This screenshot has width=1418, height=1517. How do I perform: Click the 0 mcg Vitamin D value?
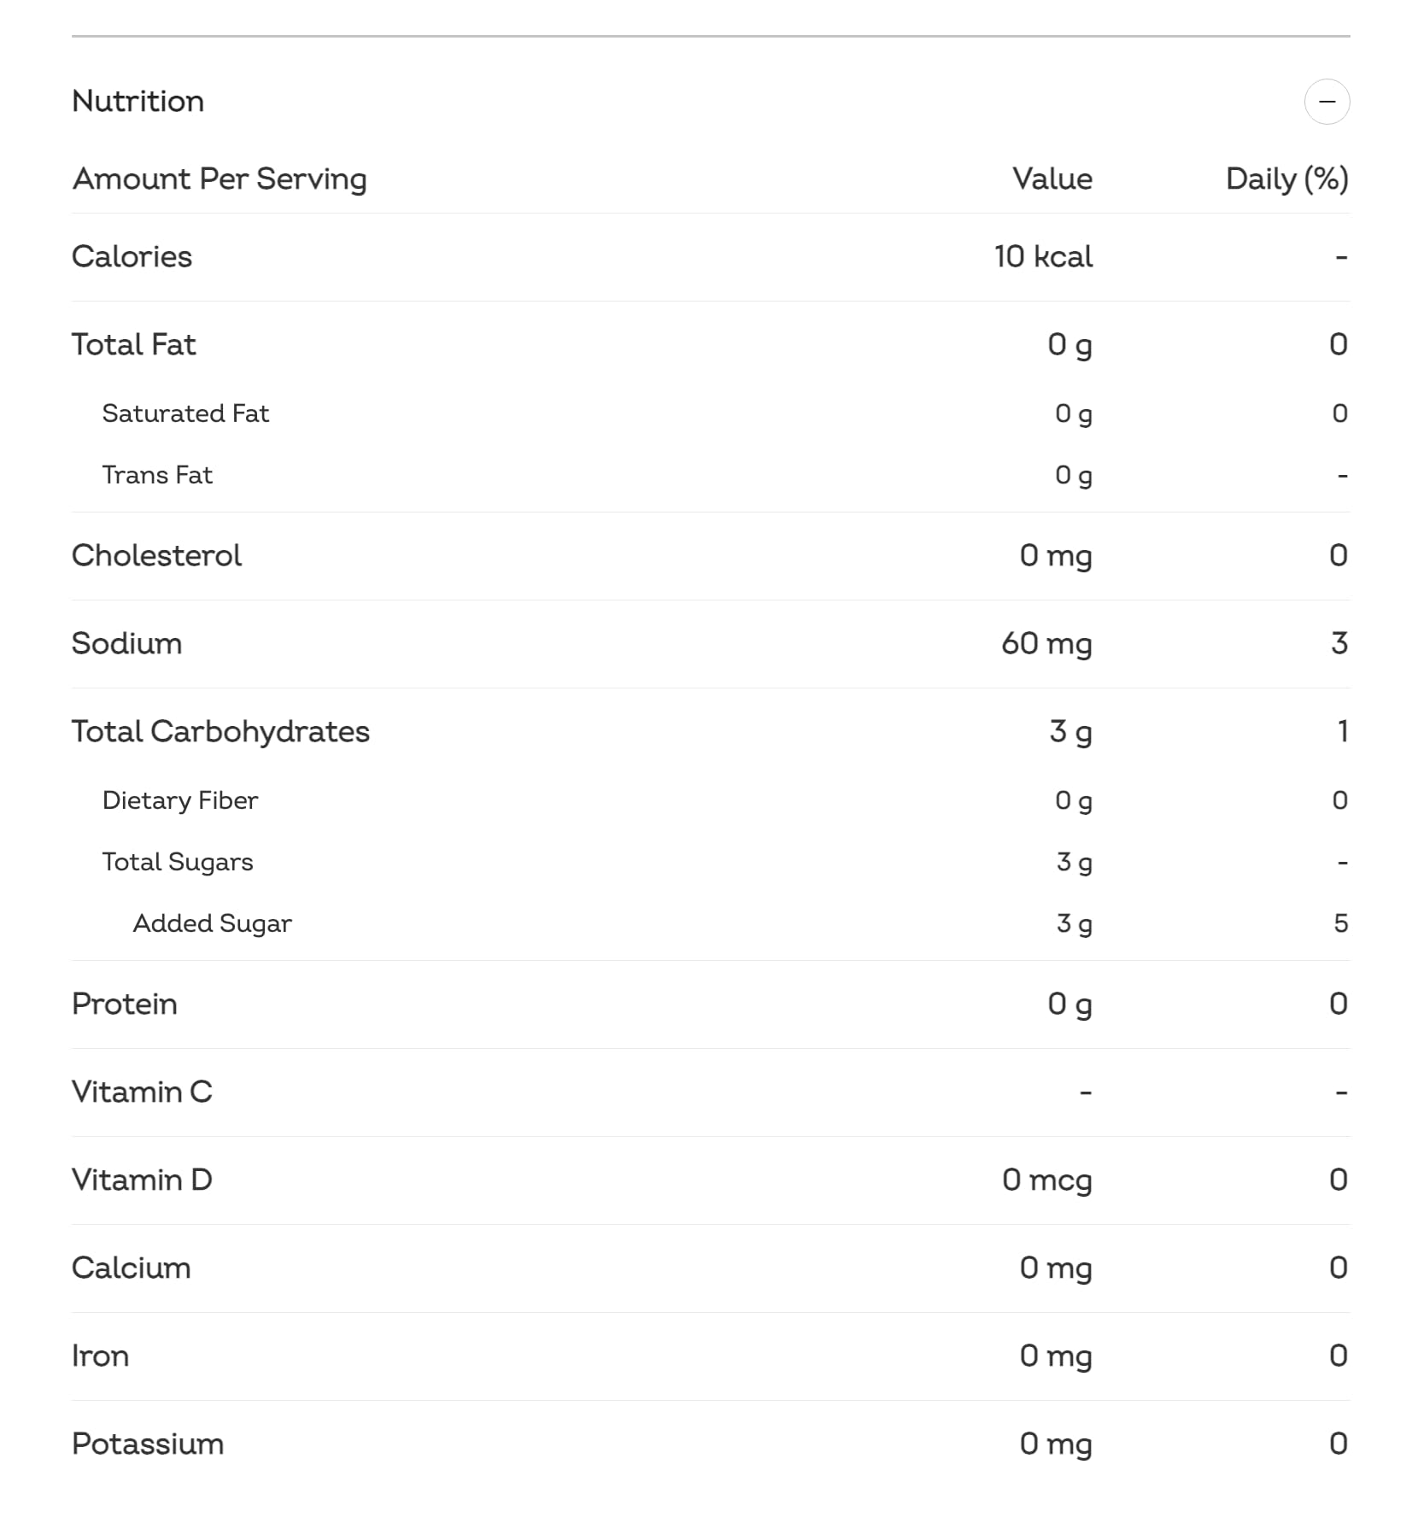(x=1047, y=1180)
